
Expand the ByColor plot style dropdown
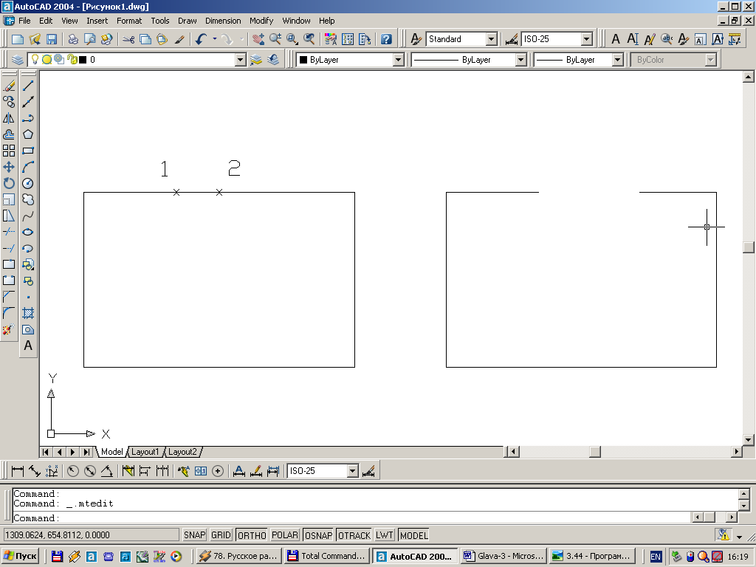[x=710, y=60]
